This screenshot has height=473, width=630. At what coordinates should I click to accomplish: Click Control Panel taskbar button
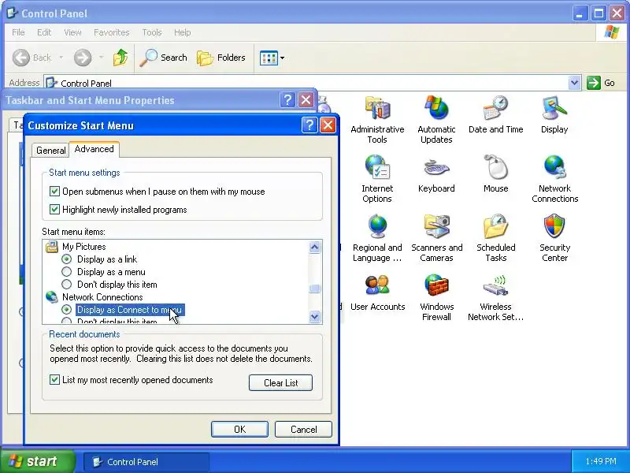[146, 462]
